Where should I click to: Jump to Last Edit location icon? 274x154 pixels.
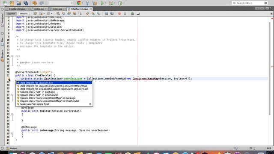click(35, 14)
